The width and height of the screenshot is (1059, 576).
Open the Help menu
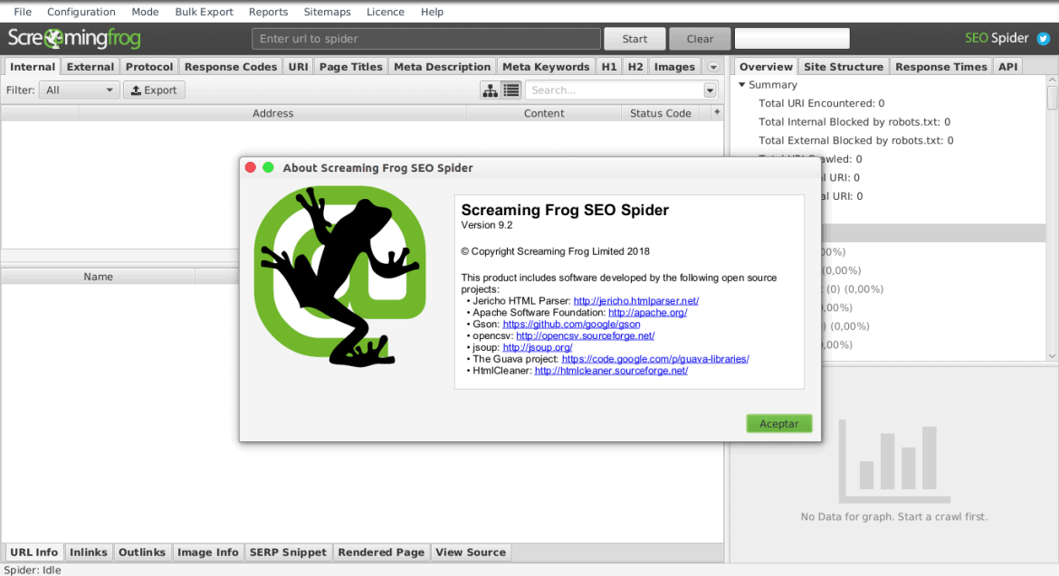432,12
